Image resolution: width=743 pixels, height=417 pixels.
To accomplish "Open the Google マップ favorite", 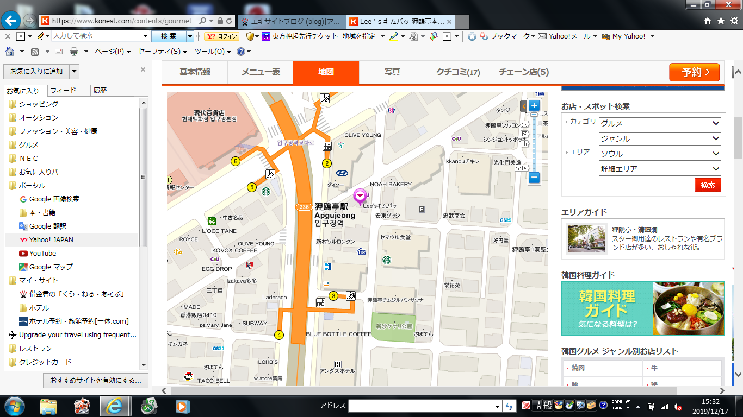I will (51, 267).
